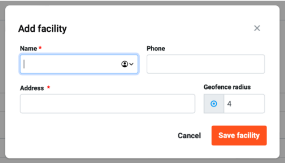Image resolution: width=285 pixels, height=163 pixels.
Task: Cancel adding the facility
Action: click(x=189, y=136)
